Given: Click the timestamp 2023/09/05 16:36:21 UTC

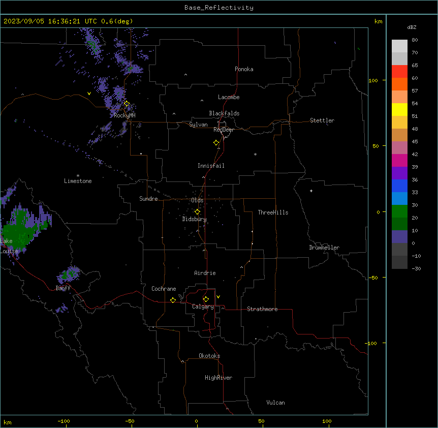Looking at the screenshot, I should (x=50, y=21).
